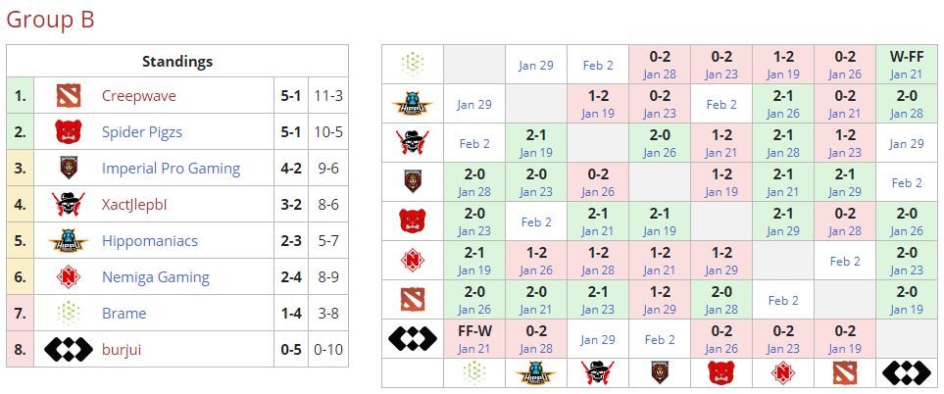Follow the Nemiga Gaming team link
The image size is (944, 394).
pyautogui.click(x=155, y=277)
